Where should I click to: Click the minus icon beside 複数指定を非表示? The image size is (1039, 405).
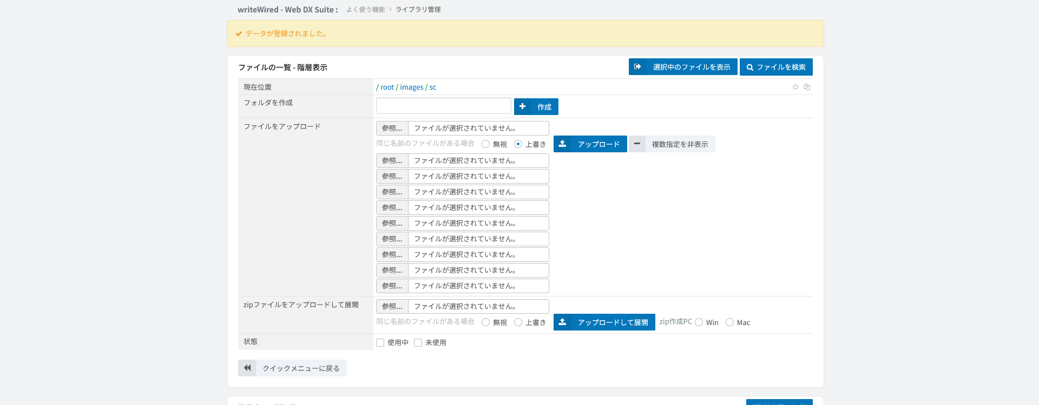click(637, 144)
